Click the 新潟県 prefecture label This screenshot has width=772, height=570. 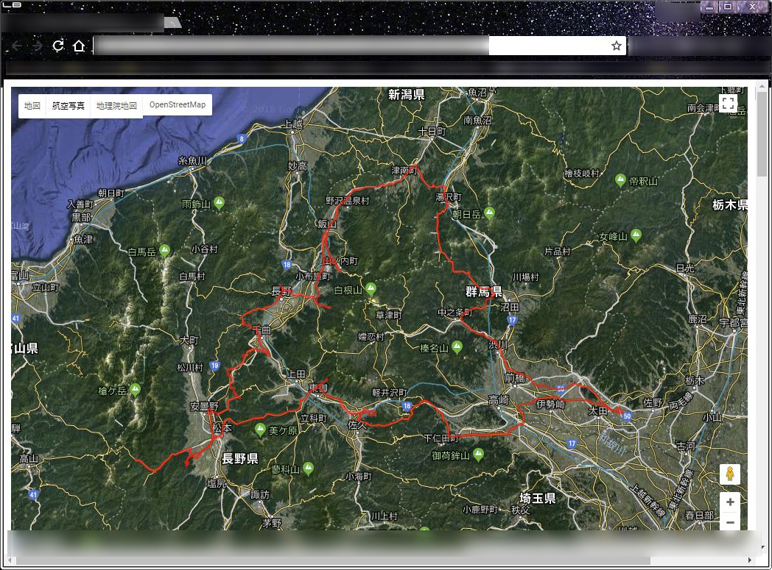coord(406,94)
